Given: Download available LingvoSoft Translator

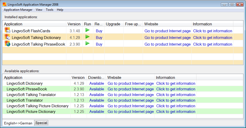Looking at the screenshot, I should [x=97, y=100].
